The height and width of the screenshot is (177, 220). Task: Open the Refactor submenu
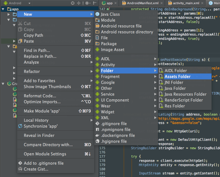[x=56, y=72]
